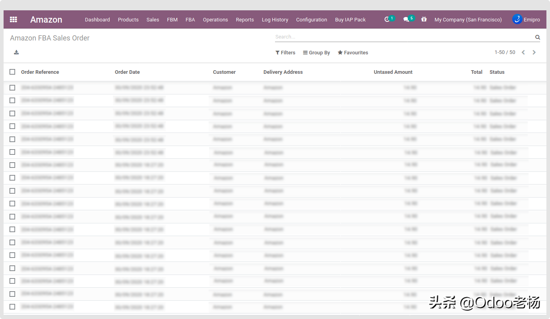
Task: Click Buy IAP Pack link
Action: click(x=350, y=19)
